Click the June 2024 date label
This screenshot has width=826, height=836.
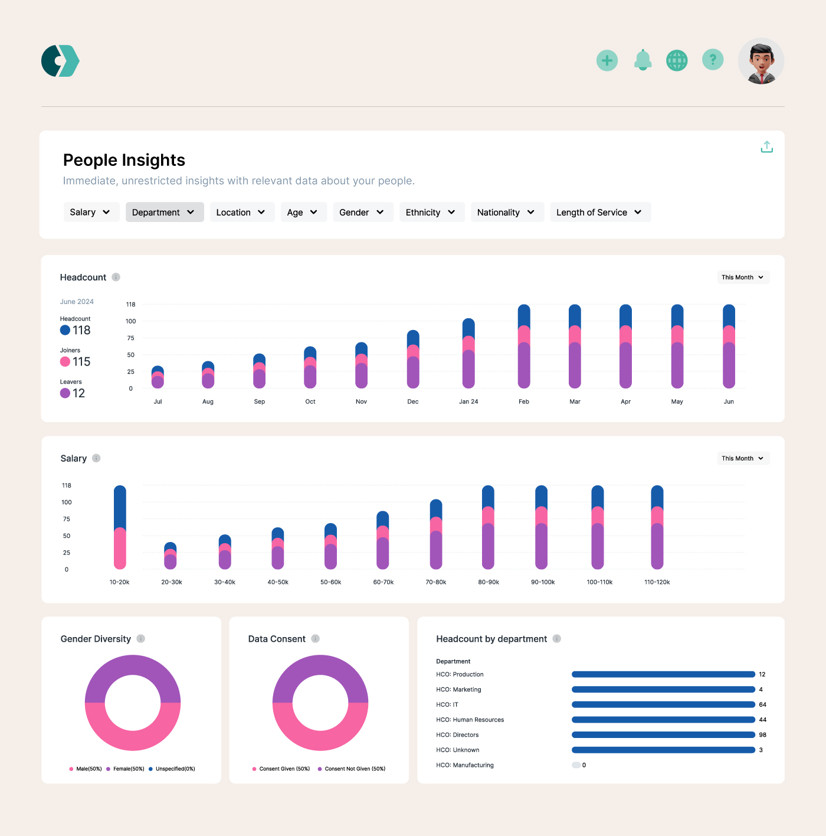77,302
